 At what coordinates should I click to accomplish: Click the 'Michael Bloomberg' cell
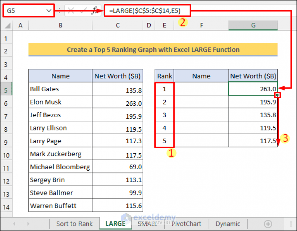pyautogui.click(x=60, y=167)
